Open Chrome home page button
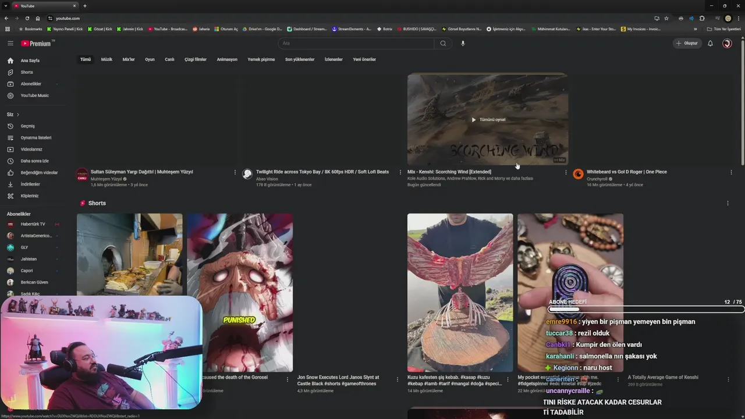 [x=38, y=18]
